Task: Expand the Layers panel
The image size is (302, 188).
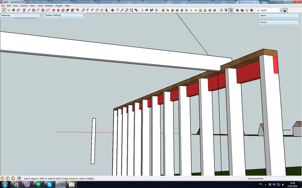Action: (x=300, y=15)
